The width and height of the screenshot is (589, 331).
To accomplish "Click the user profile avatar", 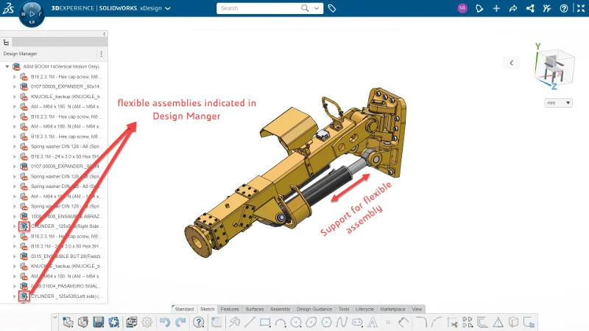I will [x=462, y=9].
